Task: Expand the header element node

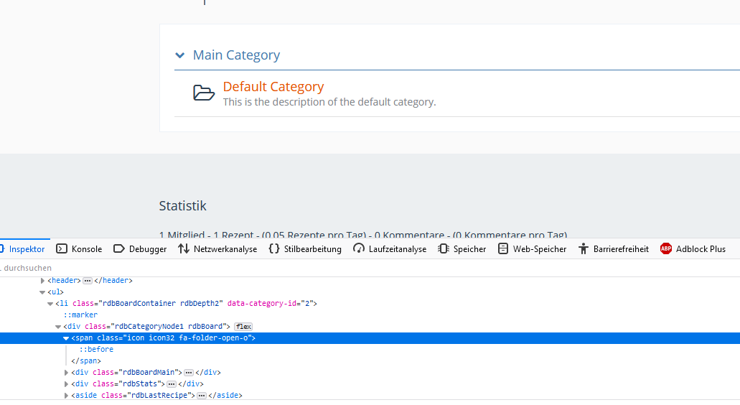Action: tap(43, 281)
